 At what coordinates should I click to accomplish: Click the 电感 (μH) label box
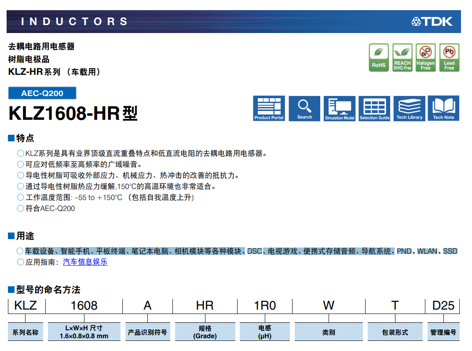[265, 332]
